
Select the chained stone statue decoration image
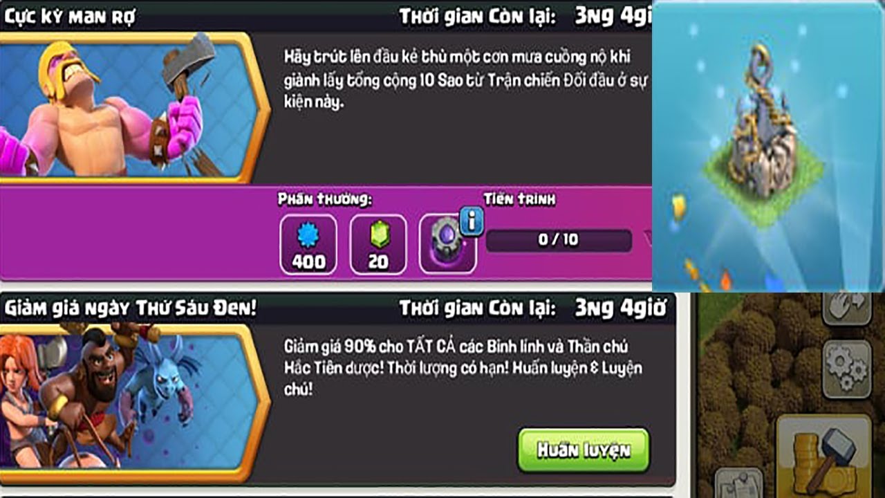tap(767, 146)
